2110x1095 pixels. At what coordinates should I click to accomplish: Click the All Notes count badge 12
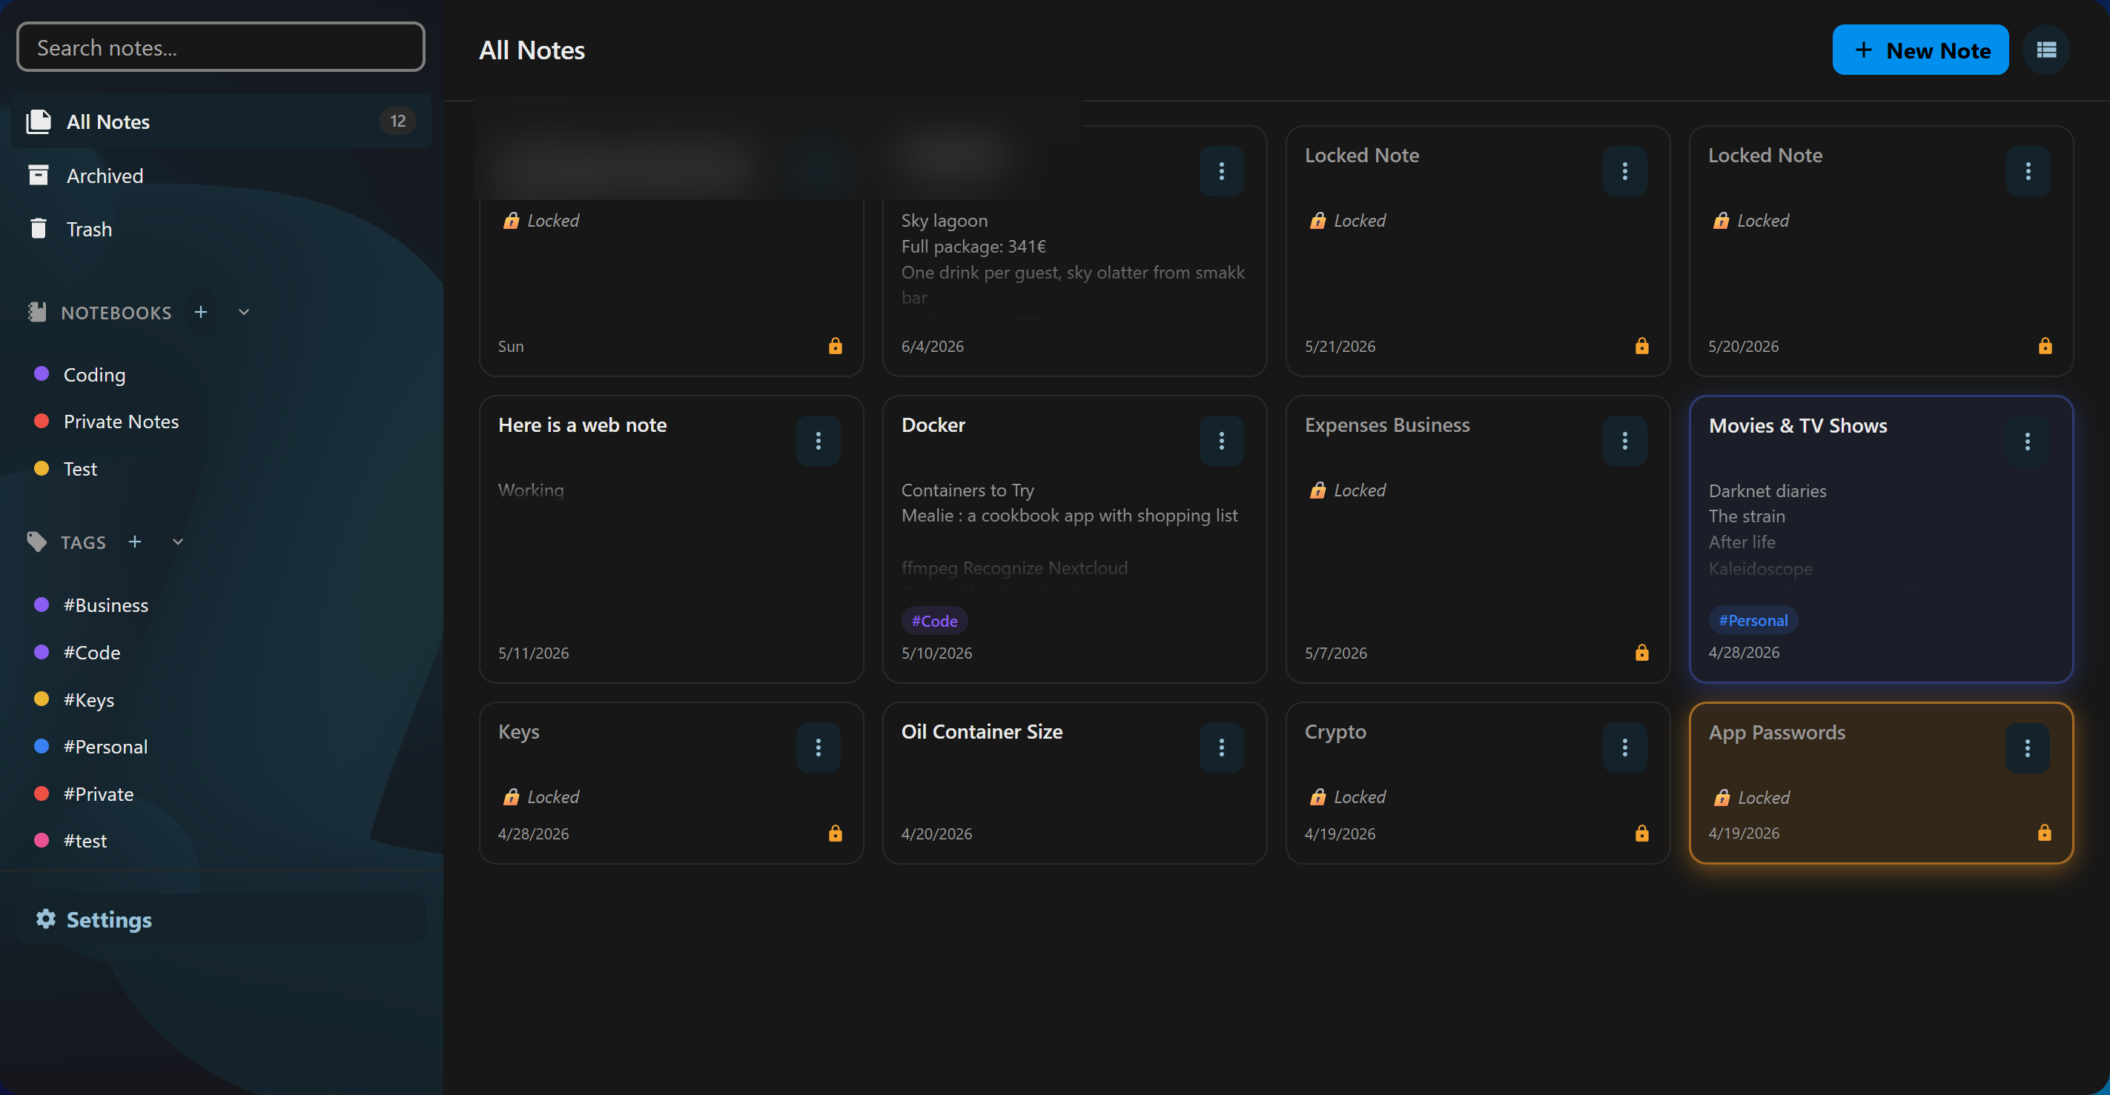[x=397, y=121]
